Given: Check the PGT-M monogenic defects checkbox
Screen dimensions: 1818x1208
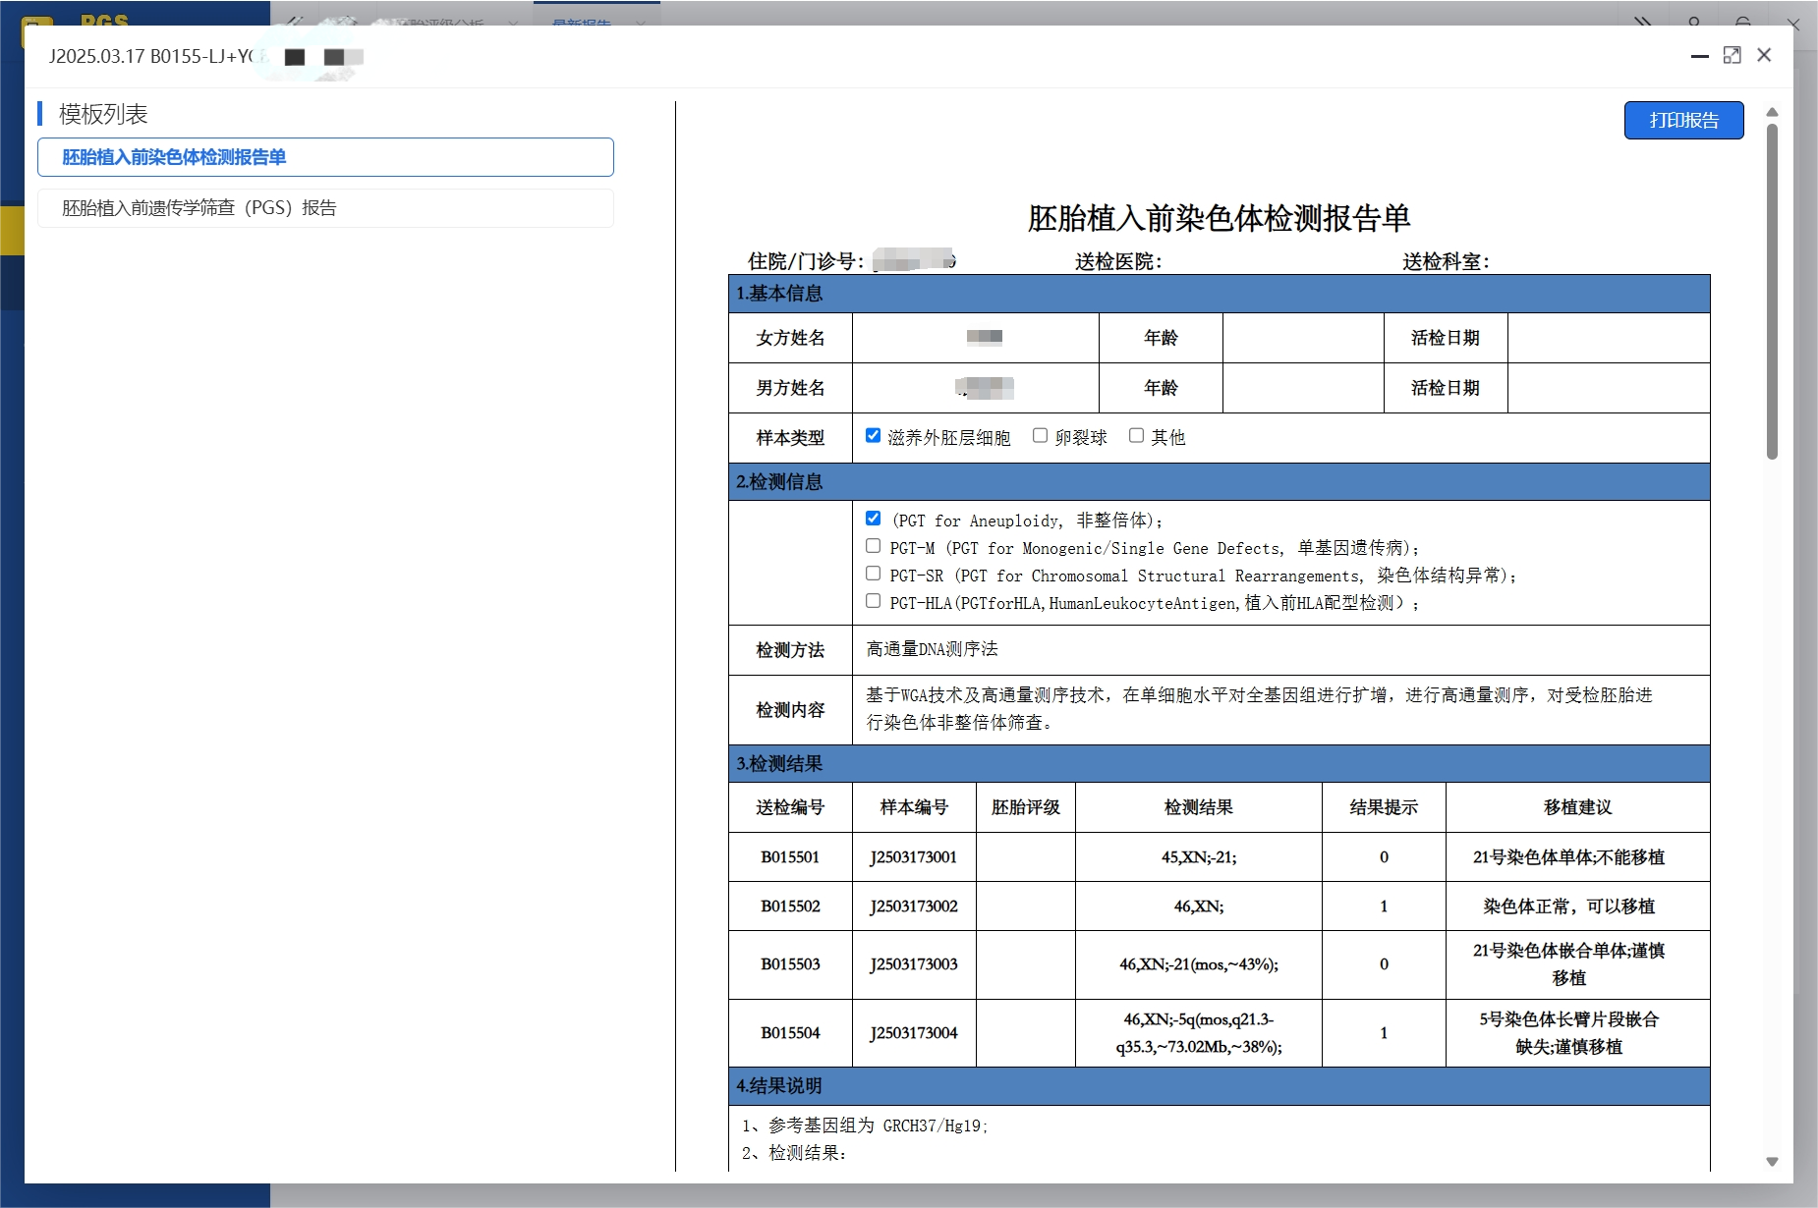Looking at the screenshot, I should pyautogui.click(x=873, y=545).
